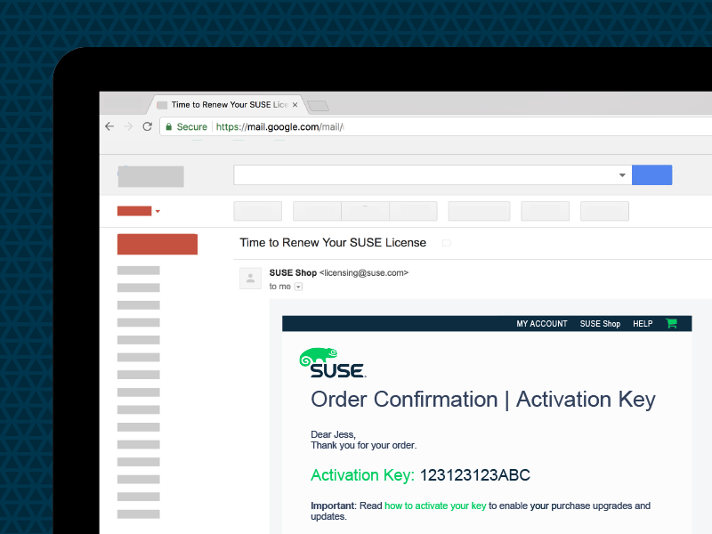Click the sender's profile avatar
712x534 pixels.
pyautogui.click(x=250, y=278)
